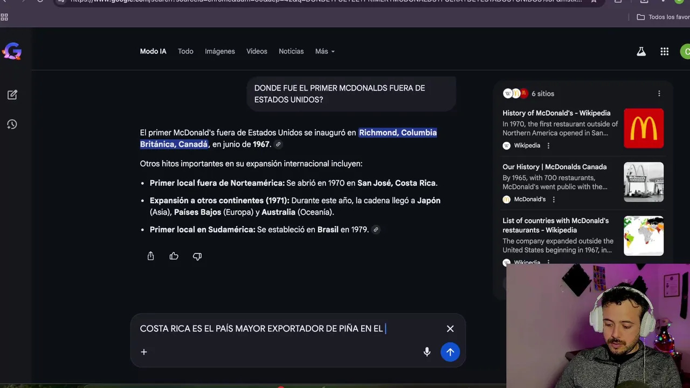The image size is (690, 388).
Task: Click the user question bubble DONDE FUE EL PRIMER
Action: (351, 94)
